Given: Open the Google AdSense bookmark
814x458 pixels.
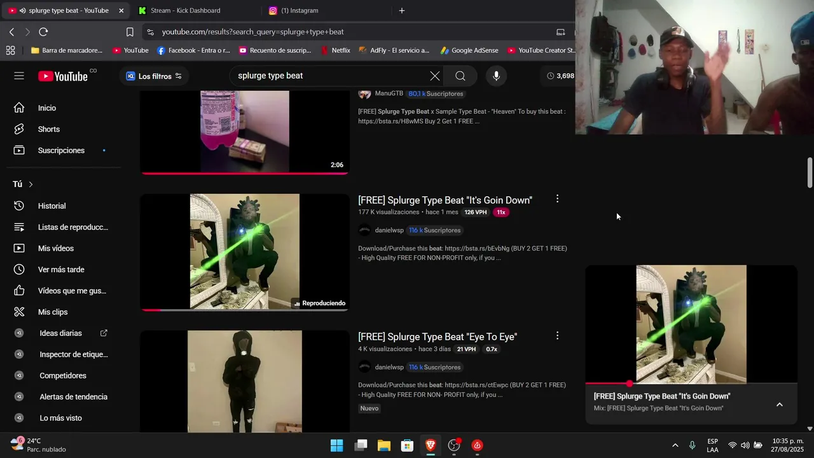Looking at the screenshot, I should 469,50.
